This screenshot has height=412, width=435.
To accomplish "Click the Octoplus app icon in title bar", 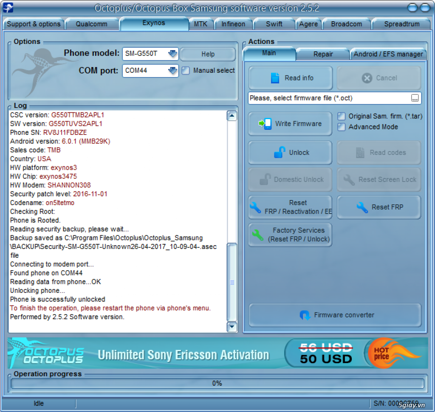I will pyautogui.click(x=8, y=8).
